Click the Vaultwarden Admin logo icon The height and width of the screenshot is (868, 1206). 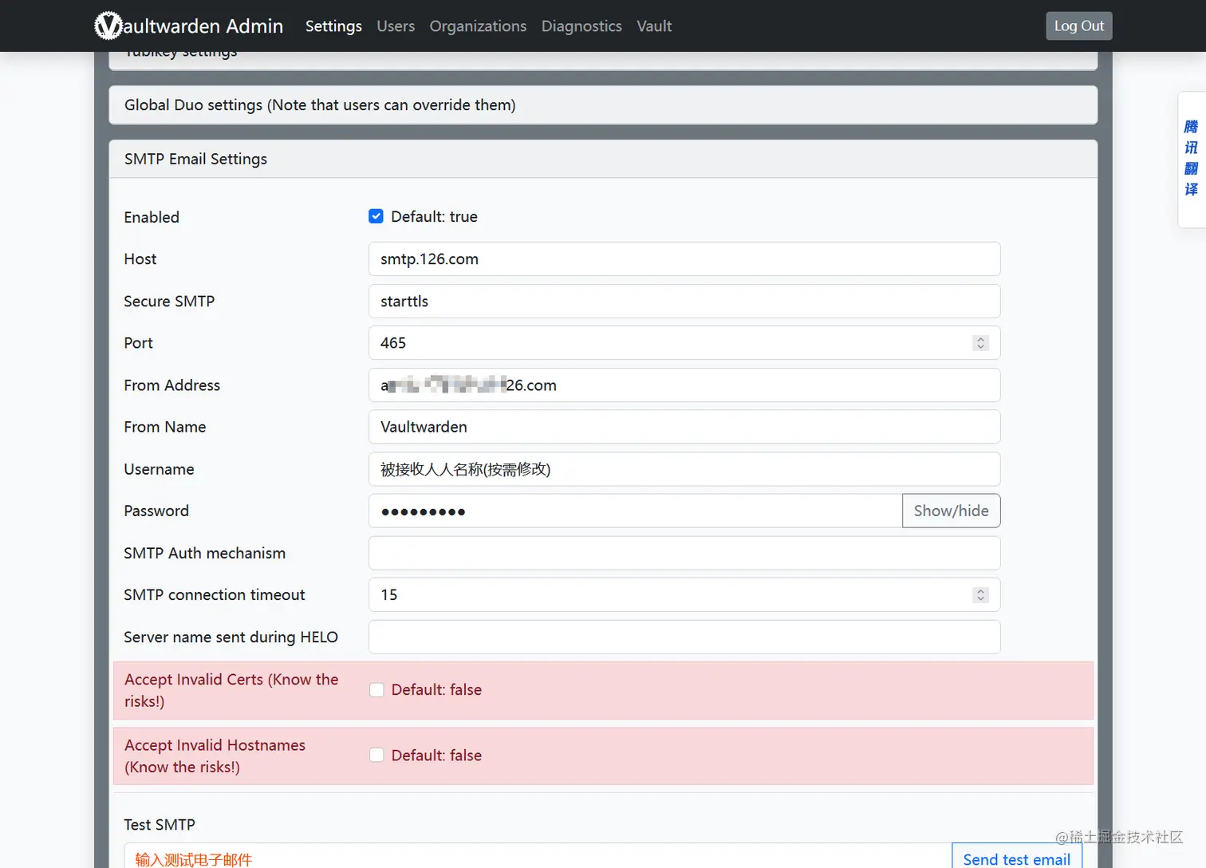point(108,26)
